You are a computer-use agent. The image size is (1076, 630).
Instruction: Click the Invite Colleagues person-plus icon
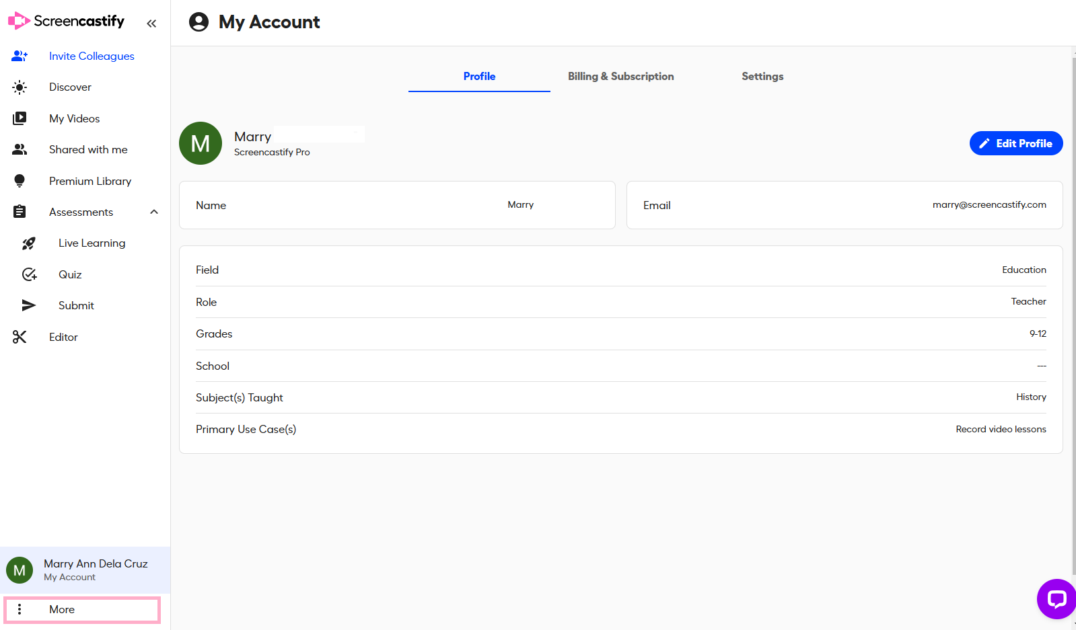click(20, 56)
